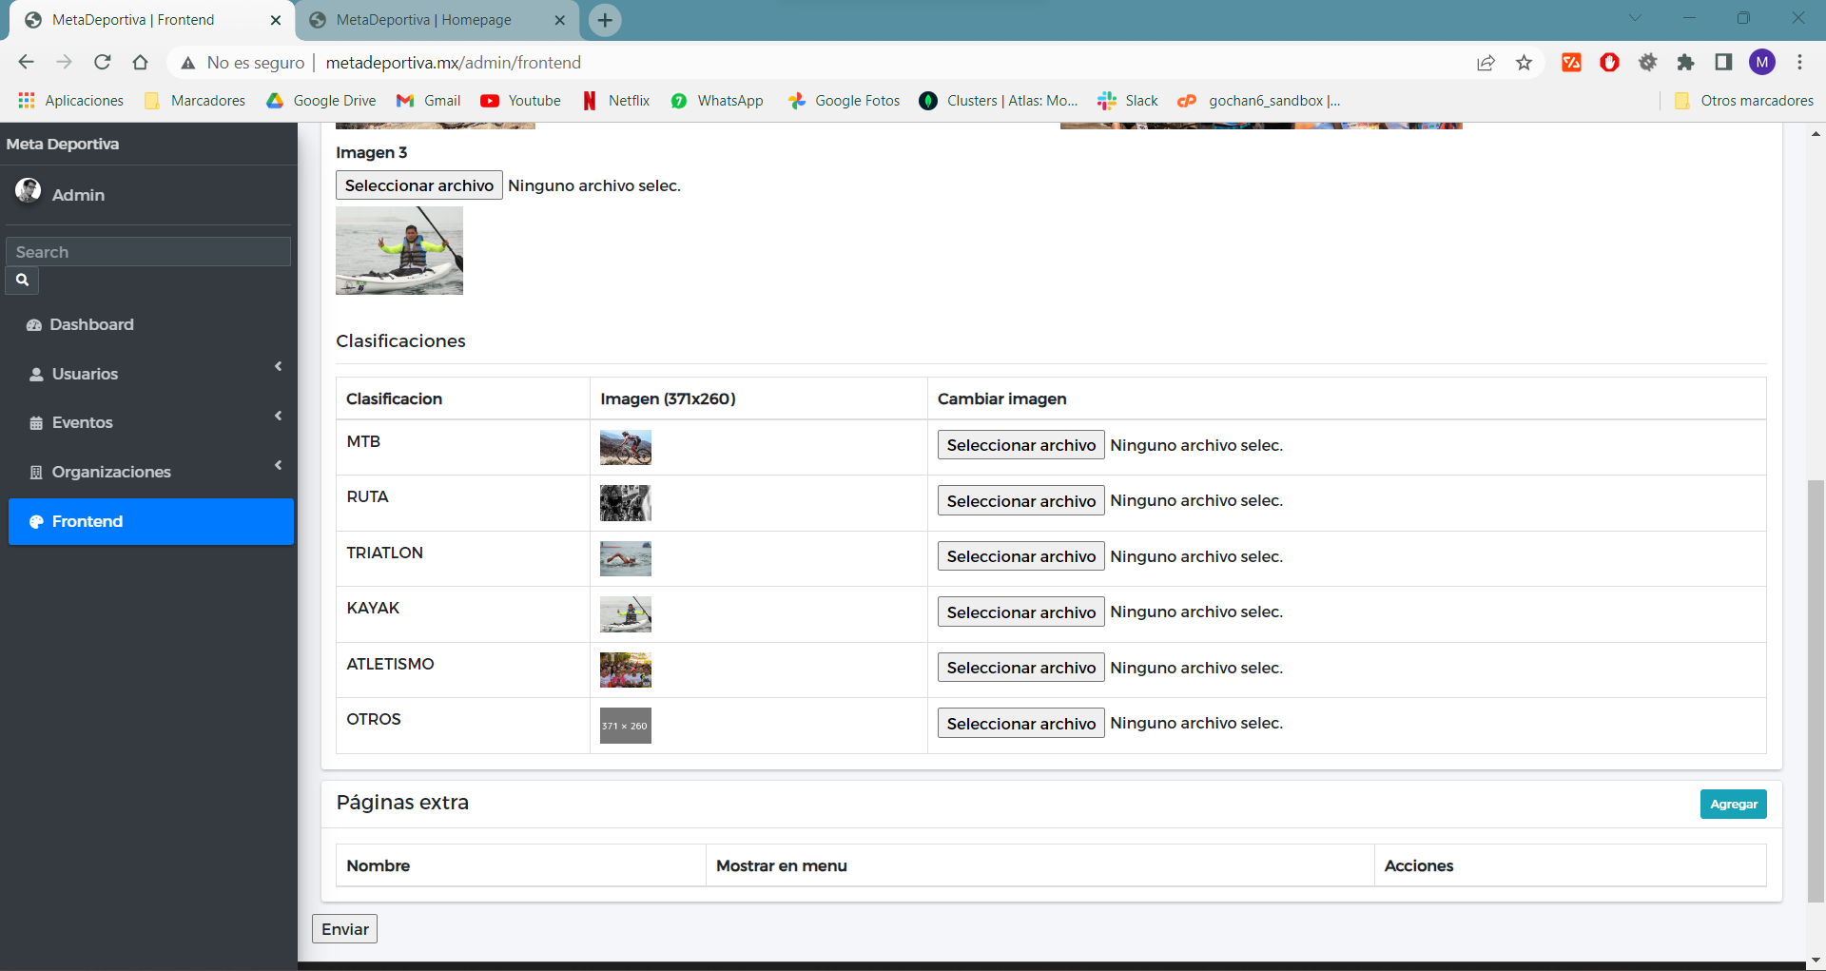The width and height of the screenshot is (1826, 971).
Task: Click the KAYAK classification thumbnail
Action: point(626,614)
